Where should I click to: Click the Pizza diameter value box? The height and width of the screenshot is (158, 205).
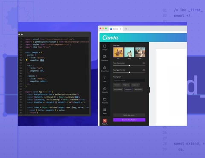(144, 63)
